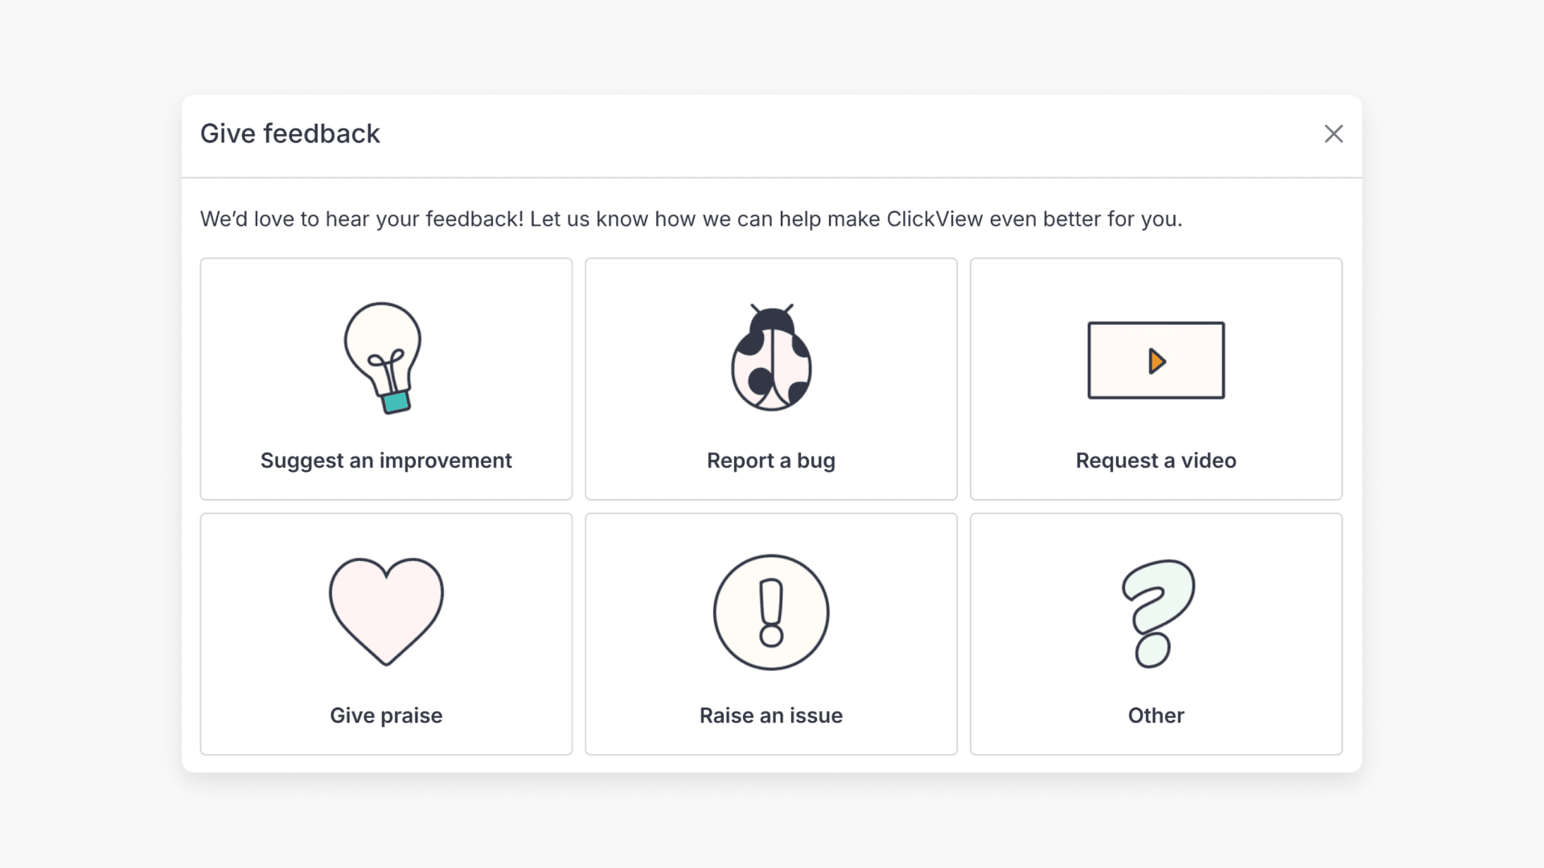Choose the Other feedback category
Image resolution: width=1544 pixels, height=868 pixels.
pos(1156,634)
